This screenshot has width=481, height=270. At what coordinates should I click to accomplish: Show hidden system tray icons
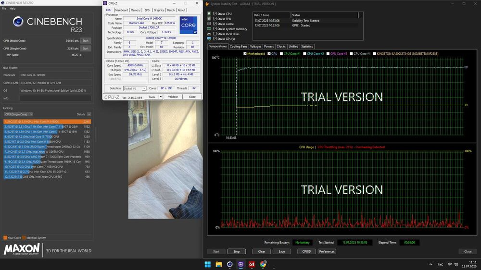point(430,264)
